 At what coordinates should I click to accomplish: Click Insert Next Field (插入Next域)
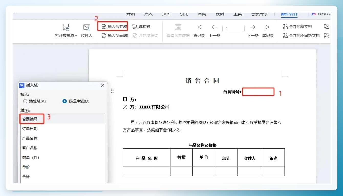click(x=114, y=36)
